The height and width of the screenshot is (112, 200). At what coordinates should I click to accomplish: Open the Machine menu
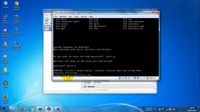pyautogui.click(x=62, y=16)
